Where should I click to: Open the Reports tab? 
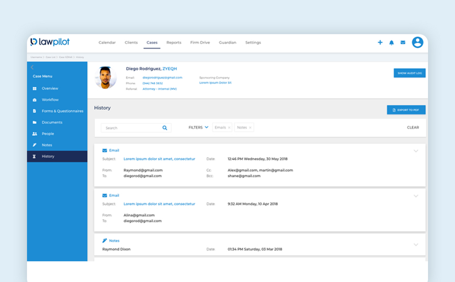coord(174,43)
